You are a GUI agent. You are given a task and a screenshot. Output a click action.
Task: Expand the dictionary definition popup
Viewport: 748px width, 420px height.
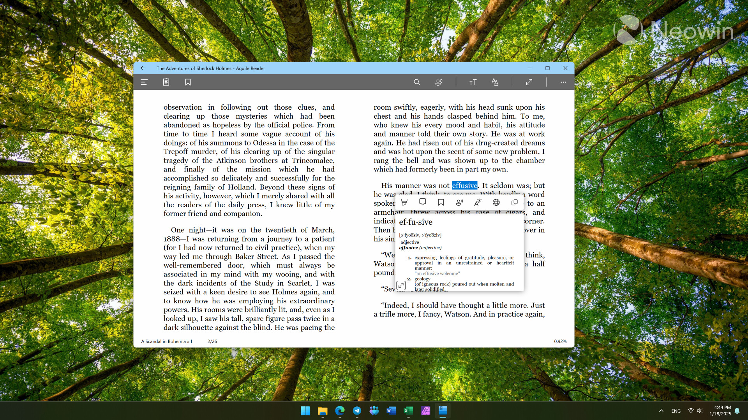(401, 285)
